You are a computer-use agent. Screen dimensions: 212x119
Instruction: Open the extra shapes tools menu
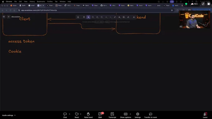click(134, 17)
